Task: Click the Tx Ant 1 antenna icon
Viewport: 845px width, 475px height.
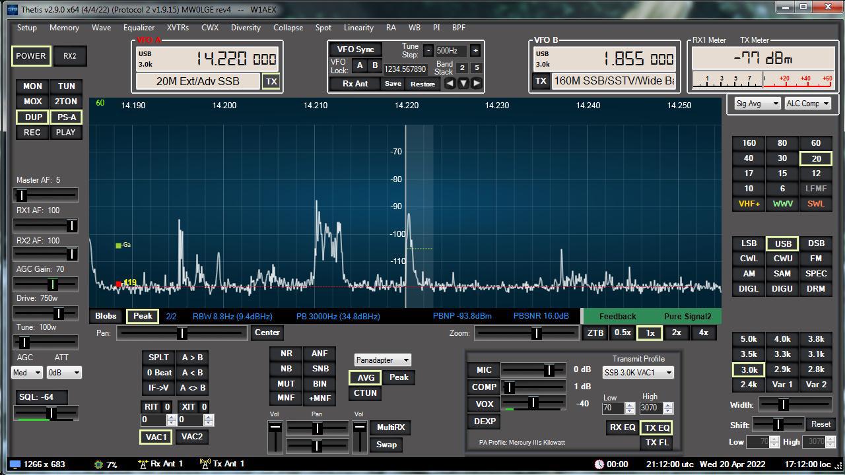Action: 204,464
